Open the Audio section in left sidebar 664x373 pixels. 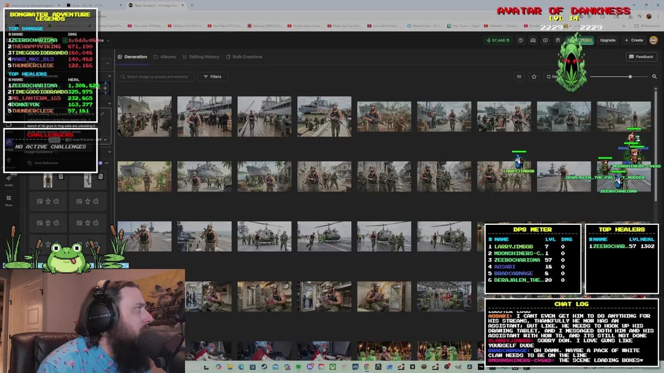[x=9, y=180]
